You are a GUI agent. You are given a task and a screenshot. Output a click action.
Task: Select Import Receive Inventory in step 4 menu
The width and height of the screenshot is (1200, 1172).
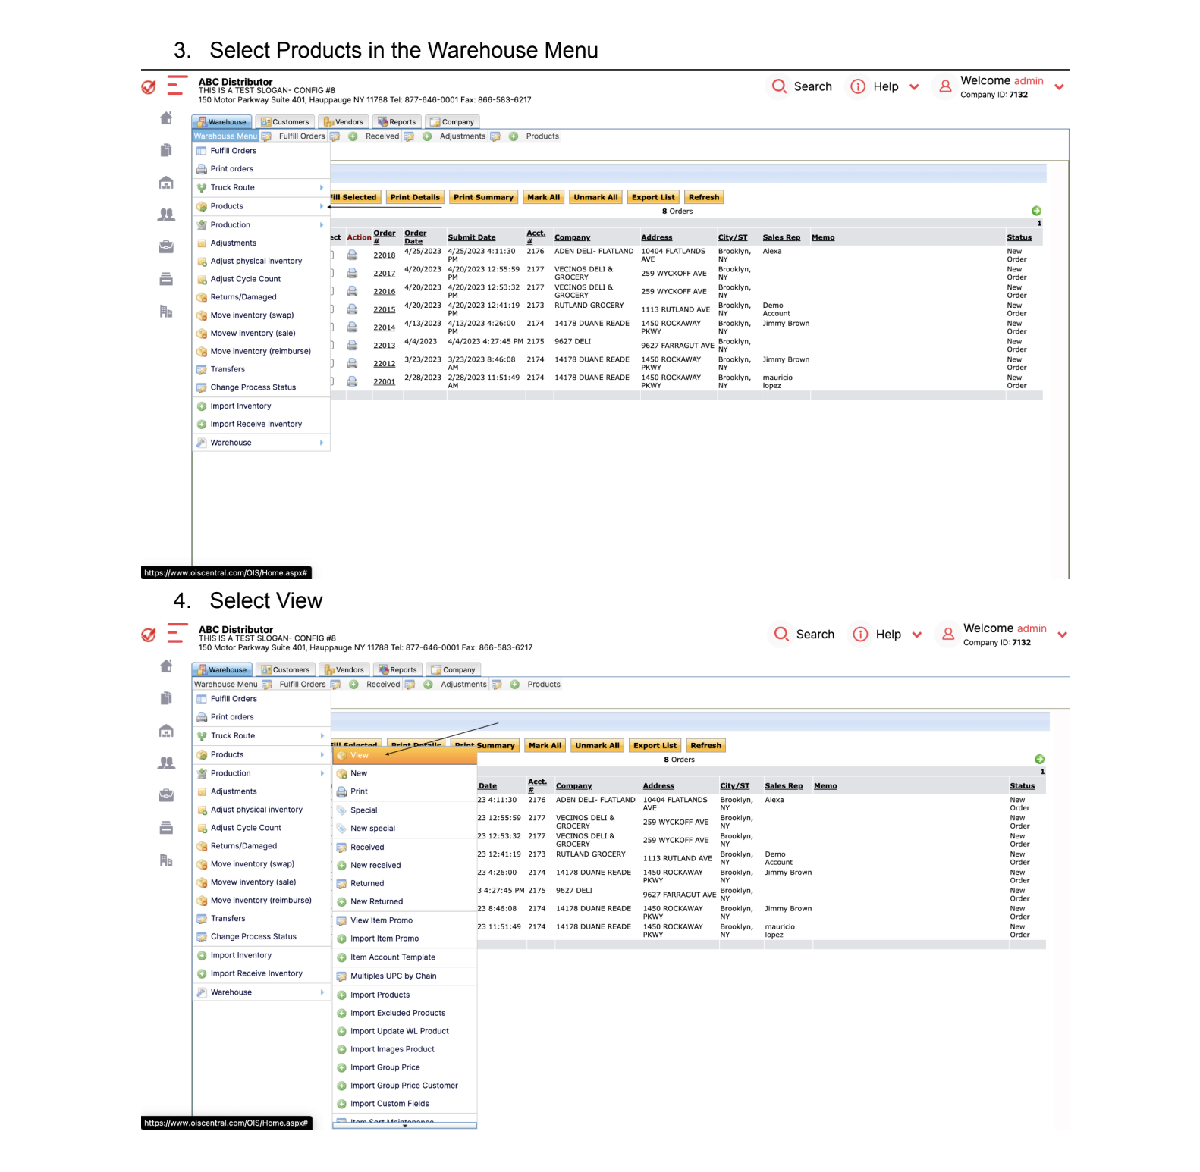coord(261,973)
